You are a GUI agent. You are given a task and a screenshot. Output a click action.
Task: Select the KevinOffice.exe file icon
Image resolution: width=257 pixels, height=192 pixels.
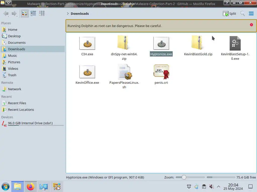87,72
